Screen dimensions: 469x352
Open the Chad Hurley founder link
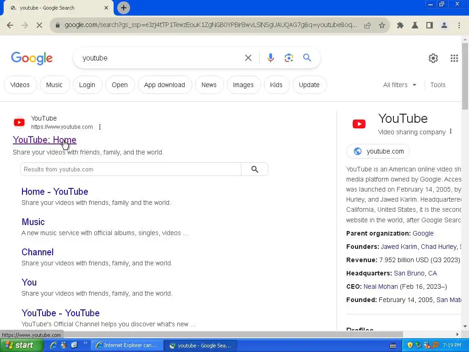(x=438, y=247)
